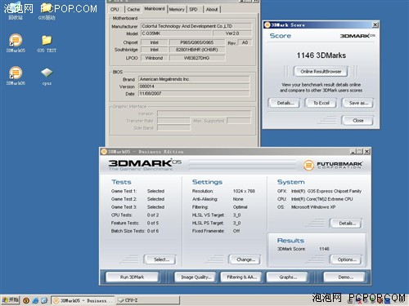Open the recycle bin desktop icon
This screenshot has height=306, width=409.
click(x=16, y=11)
